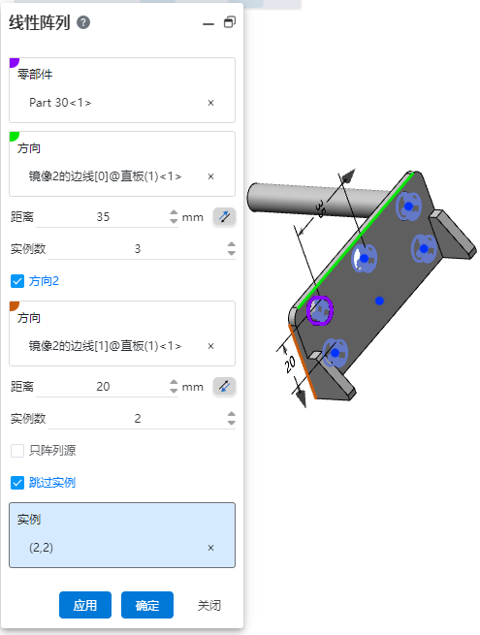Enable the 只阵列源 checkbox

(x=17, y=451)
